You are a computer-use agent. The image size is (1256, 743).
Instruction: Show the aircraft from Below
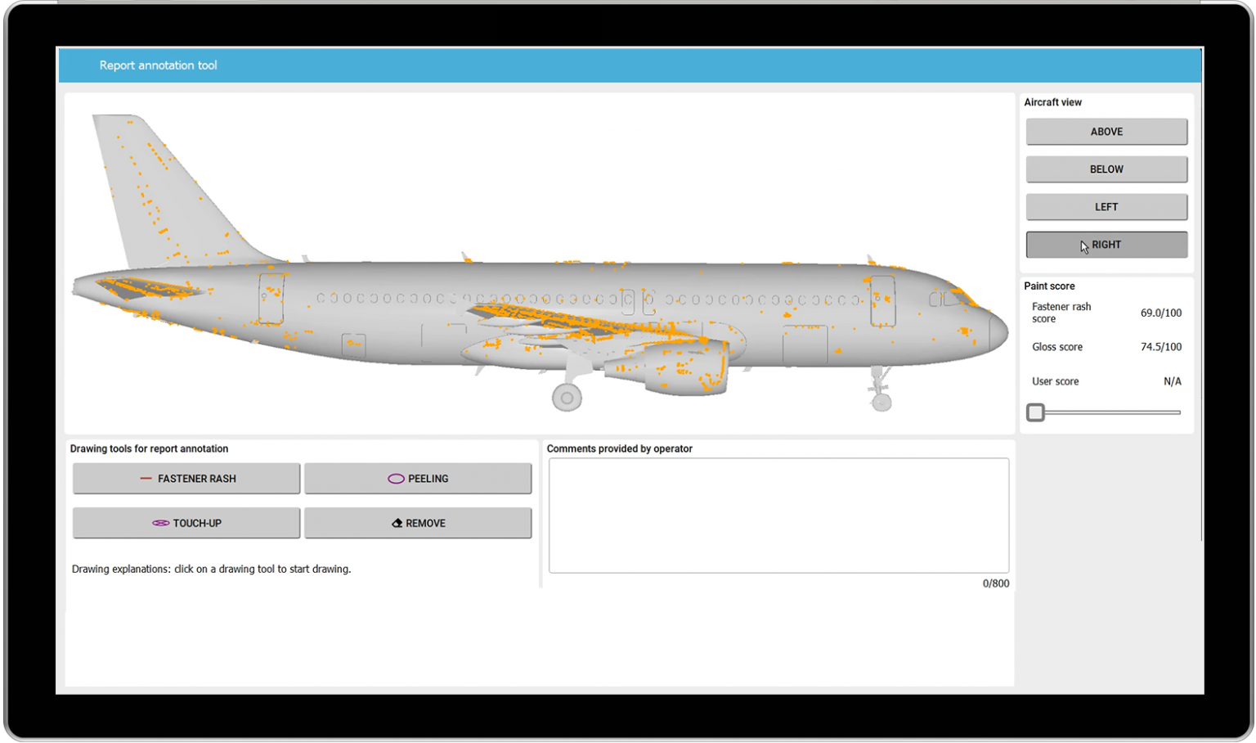coord(1106,169)
